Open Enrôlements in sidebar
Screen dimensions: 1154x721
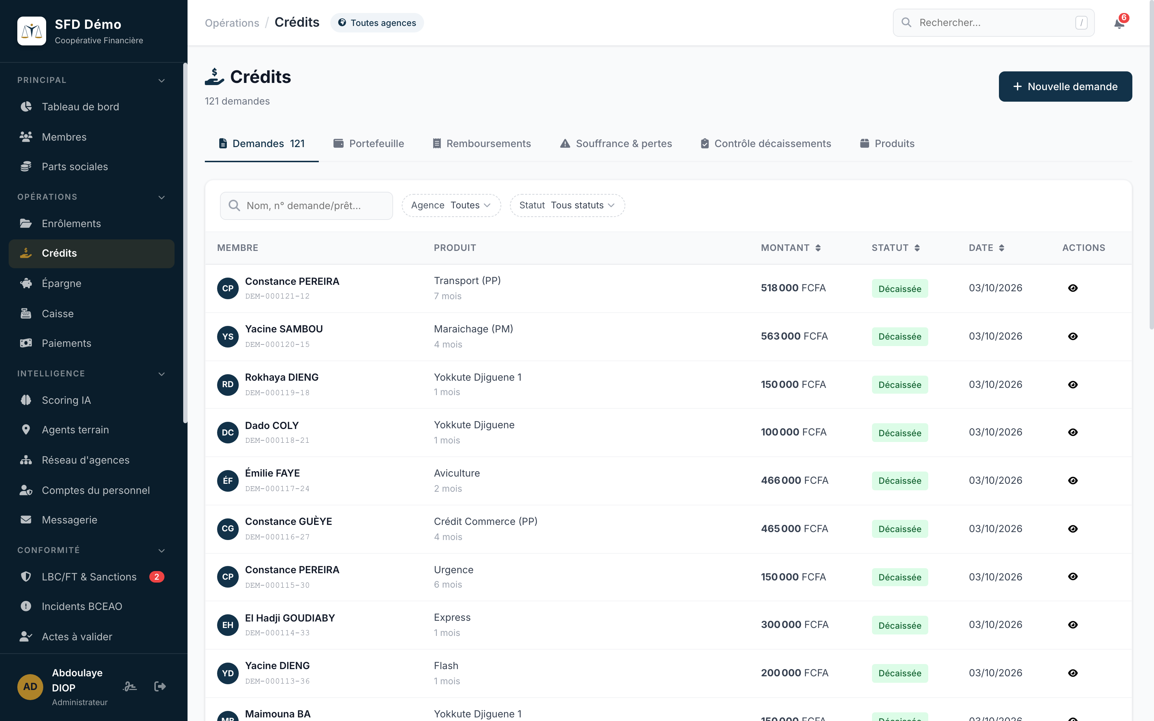point(92,224)
